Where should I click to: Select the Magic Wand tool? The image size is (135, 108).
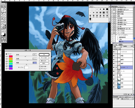click(5, 11)
